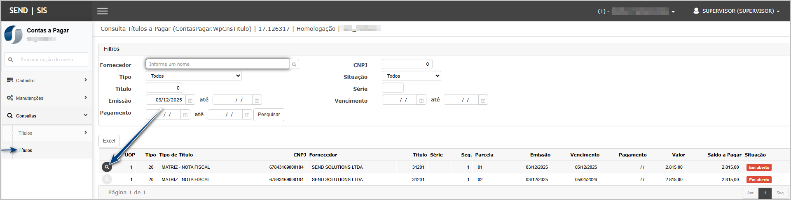Click the hamburger menu icon in header
Viewport: 791px width, 200px height.
(x=103, y=11)
